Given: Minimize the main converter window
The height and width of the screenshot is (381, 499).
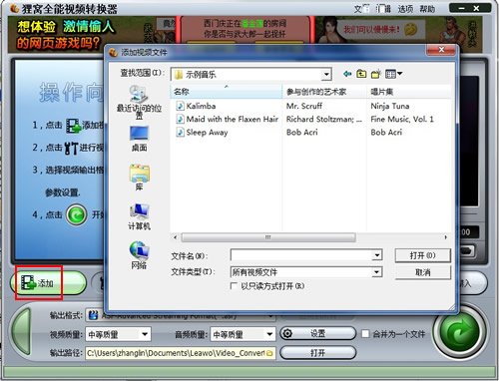Looking at the screenshot, I should click(461, 8).
